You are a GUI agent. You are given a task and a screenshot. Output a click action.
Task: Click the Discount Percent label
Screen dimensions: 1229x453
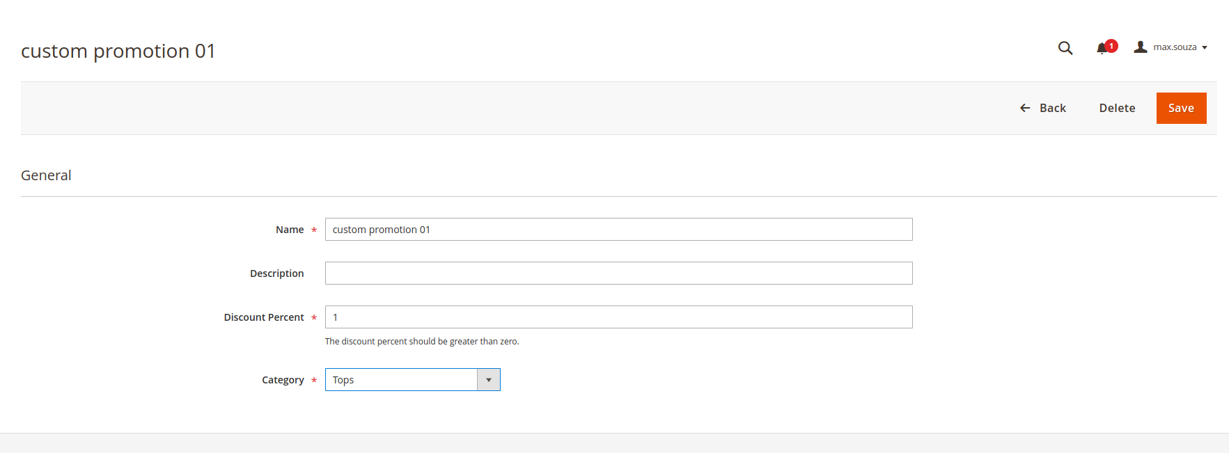264,317
